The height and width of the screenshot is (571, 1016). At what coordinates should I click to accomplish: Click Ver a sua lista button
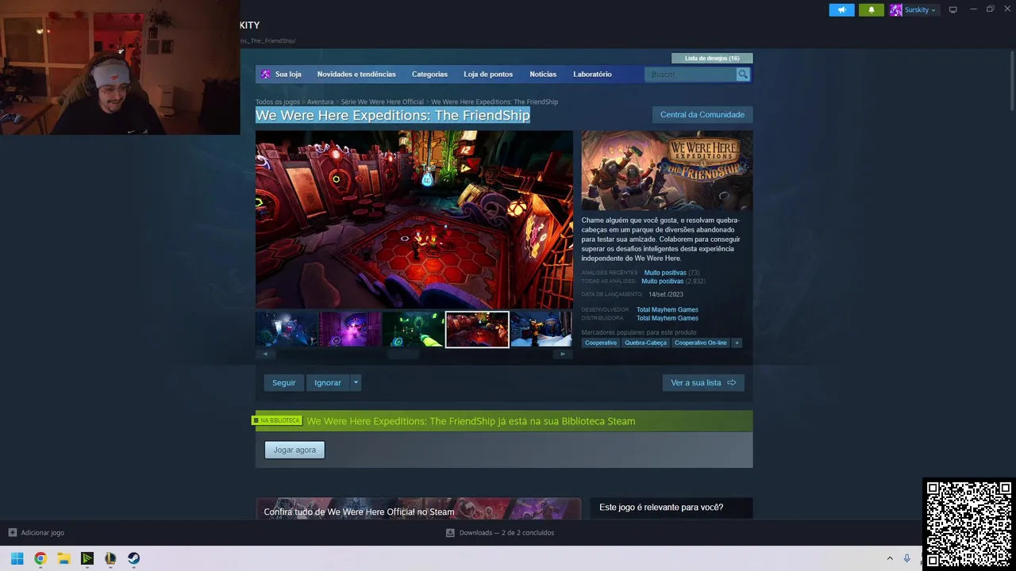pos(703,382)
